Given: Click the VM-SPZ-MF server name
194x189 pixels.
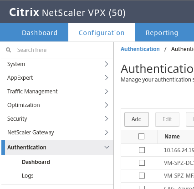Looking at the screenshot, I should 179,176.
